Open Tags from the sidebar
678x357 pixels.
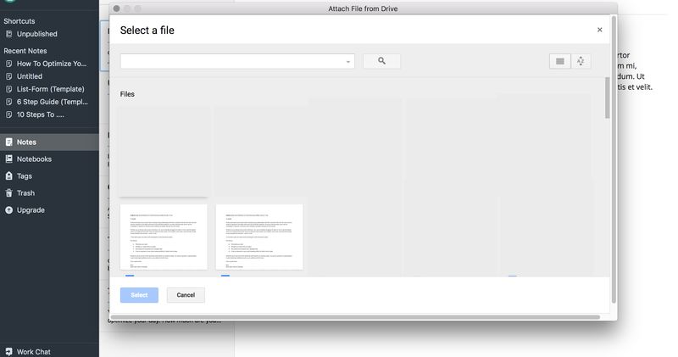pos(25,176)
